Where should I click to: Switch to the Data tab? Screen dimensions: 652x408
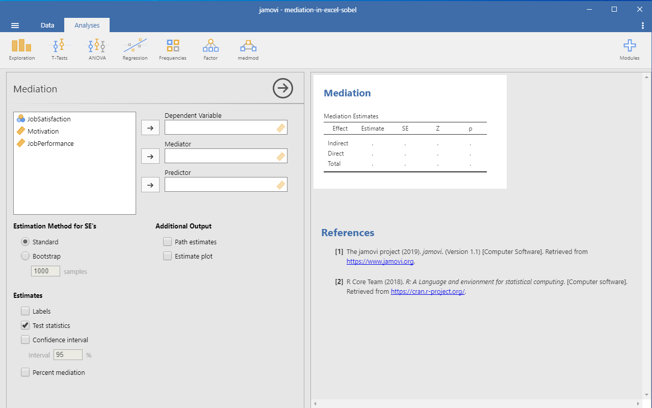pos(47,25)
